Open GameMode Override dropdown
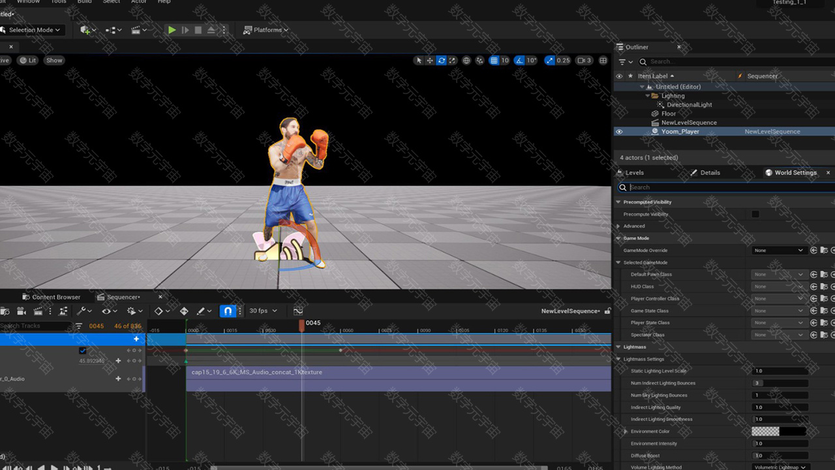 pyautogui.click(x=780, y=250)
